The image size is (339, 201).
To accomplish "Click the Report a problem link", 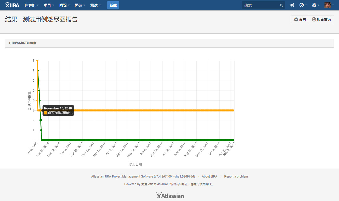I will 236,177.
